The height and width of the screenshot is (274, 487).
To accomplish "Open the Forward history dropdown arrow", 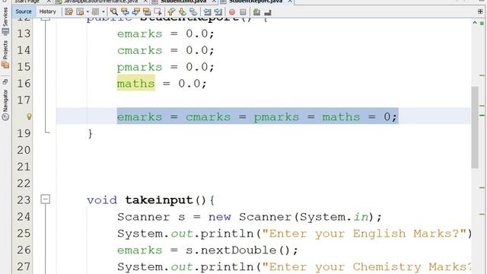I will coord(103,12).
